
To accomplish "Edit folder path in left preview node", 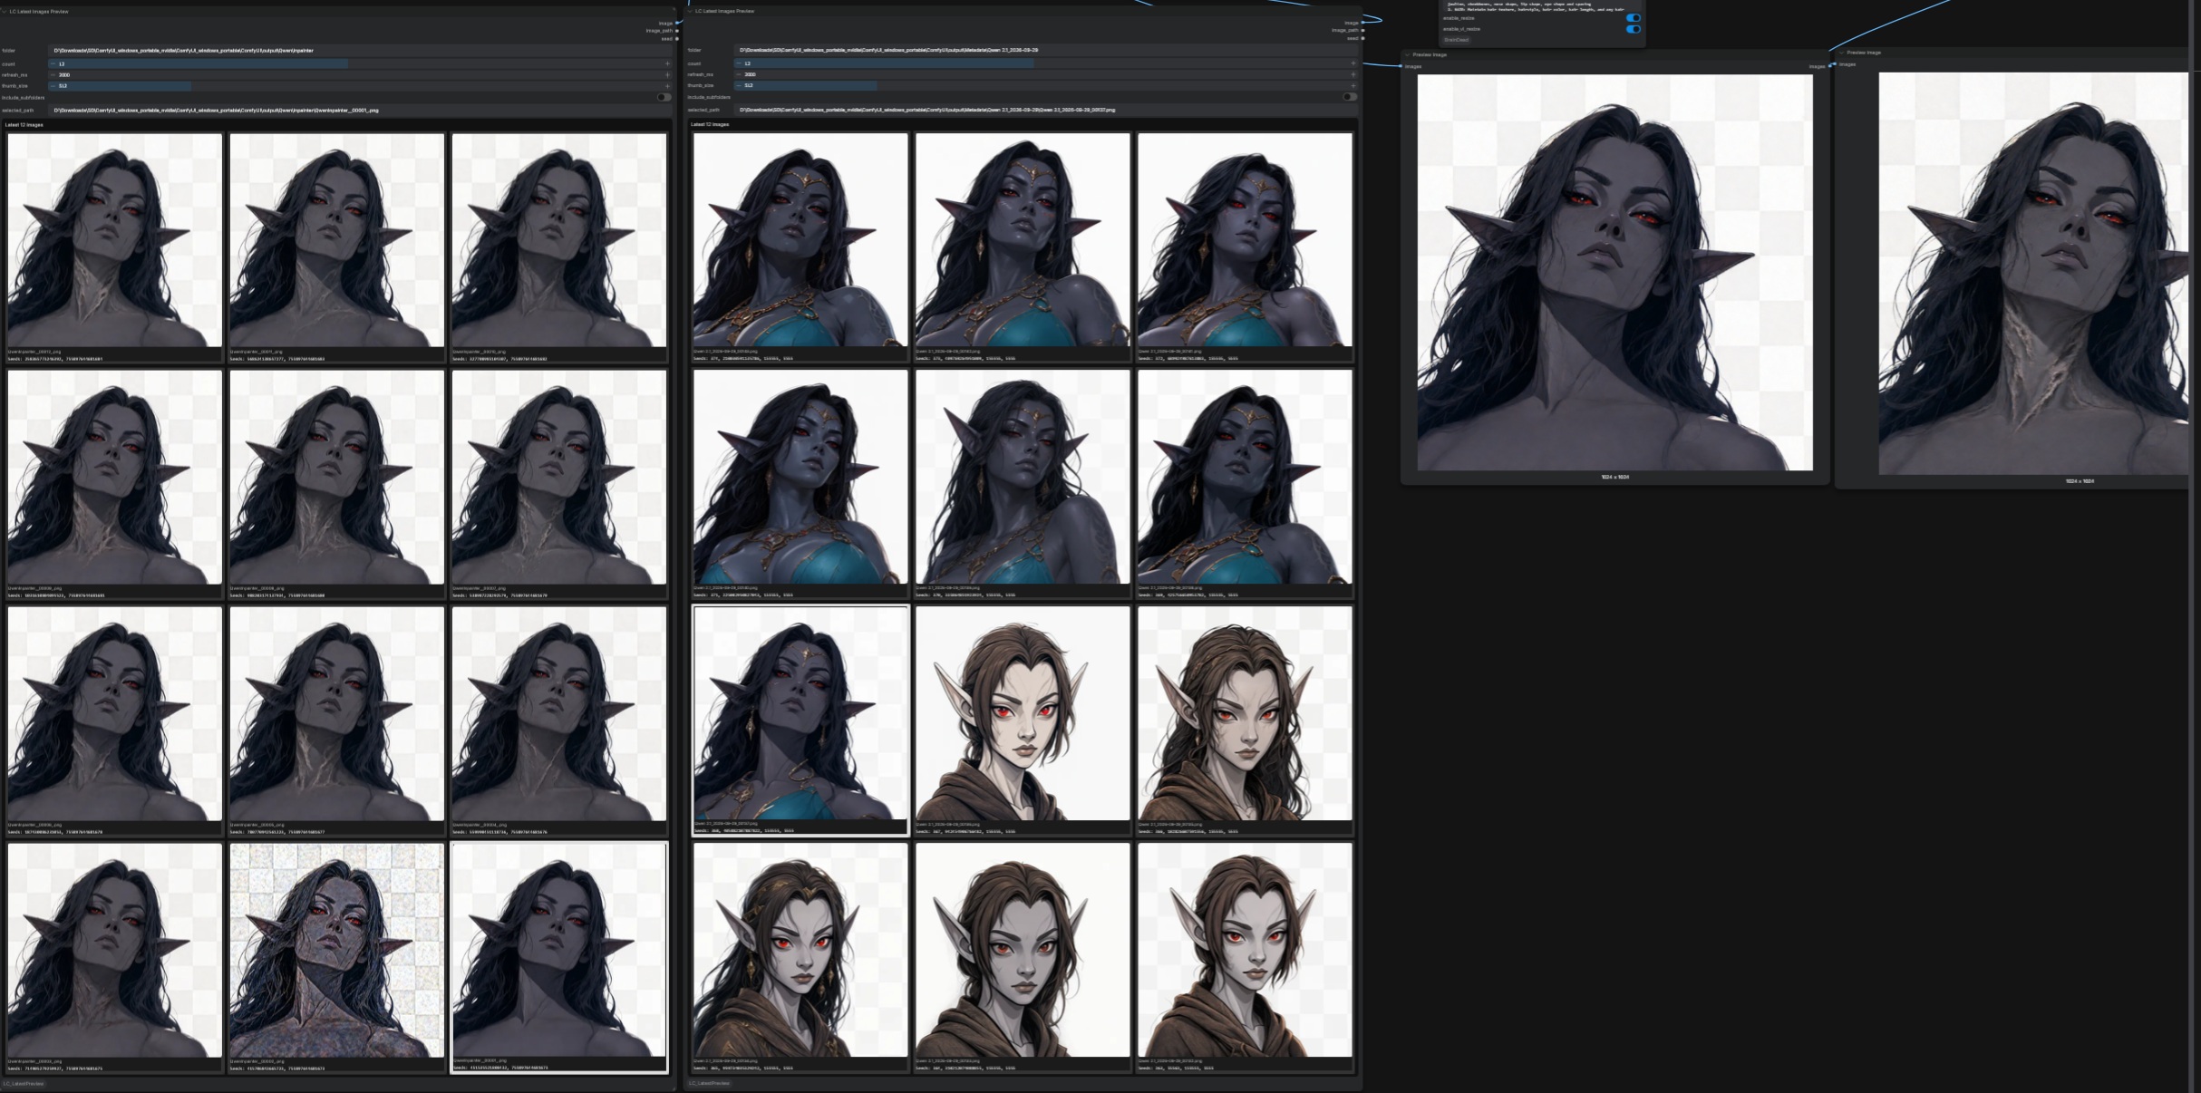I will [x=360, y=51].
